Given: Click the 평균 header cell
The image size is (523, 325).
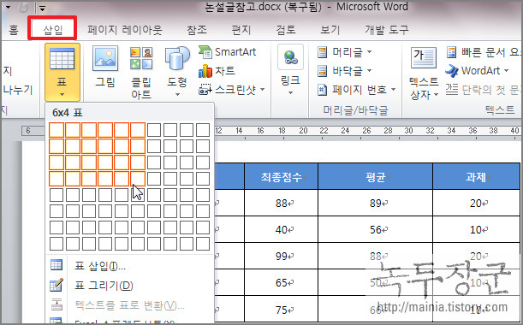Looking at the screenshot, I should pos(376,176).
